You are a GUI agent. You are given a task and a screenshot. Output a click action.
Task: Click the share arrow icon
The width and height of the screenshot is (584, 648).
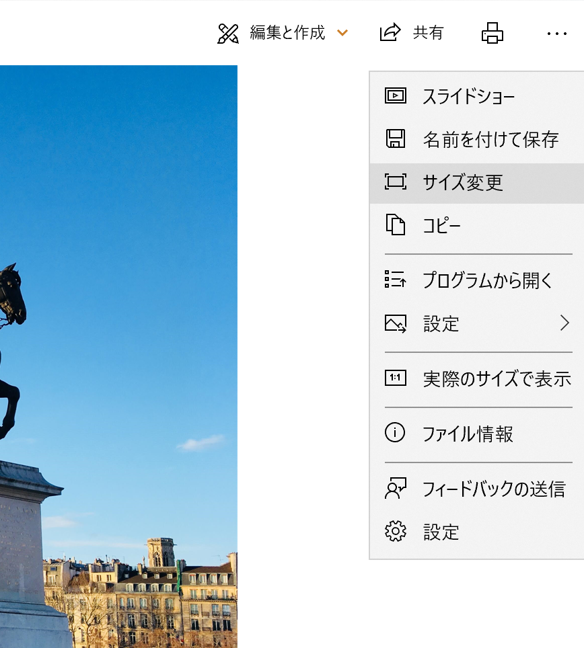coord(390,32)
